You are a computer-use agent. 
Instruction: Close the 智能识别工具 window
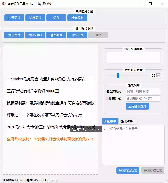coord(162,4)
